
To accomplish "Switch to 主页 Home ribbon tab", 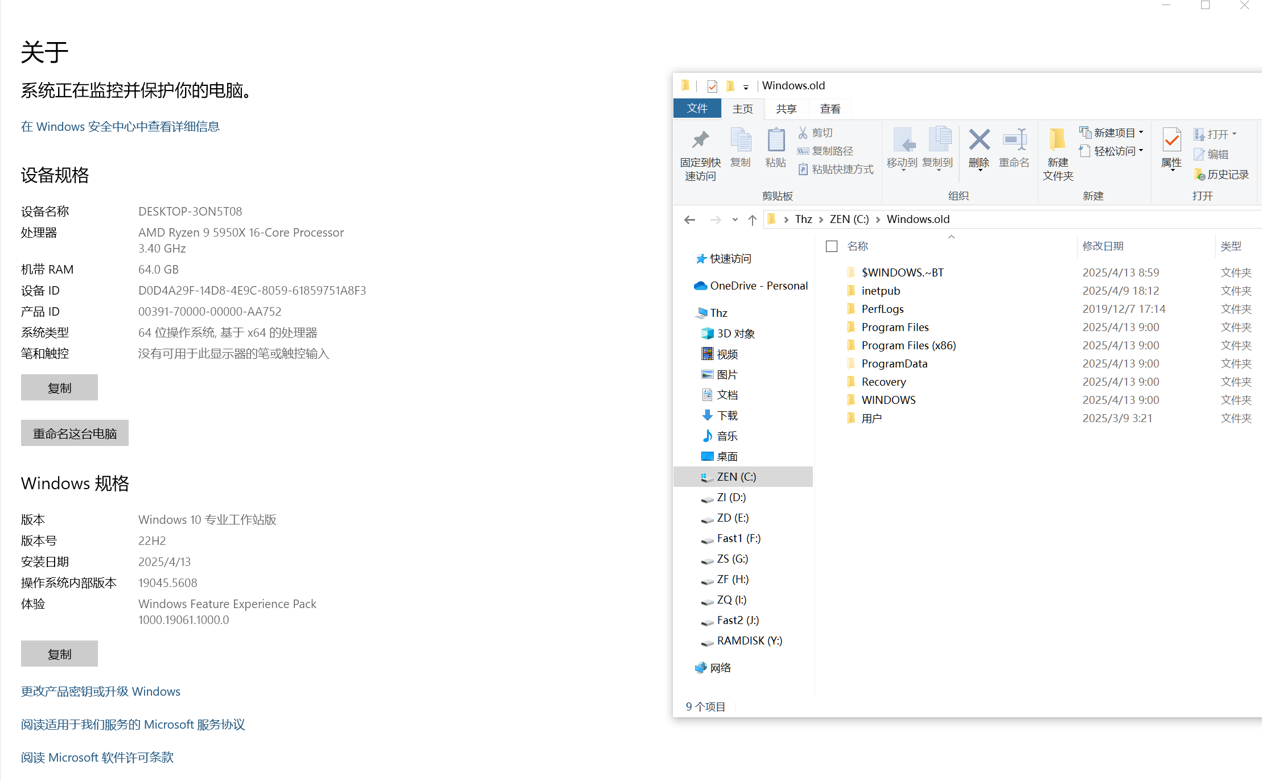I will [743, 109].
